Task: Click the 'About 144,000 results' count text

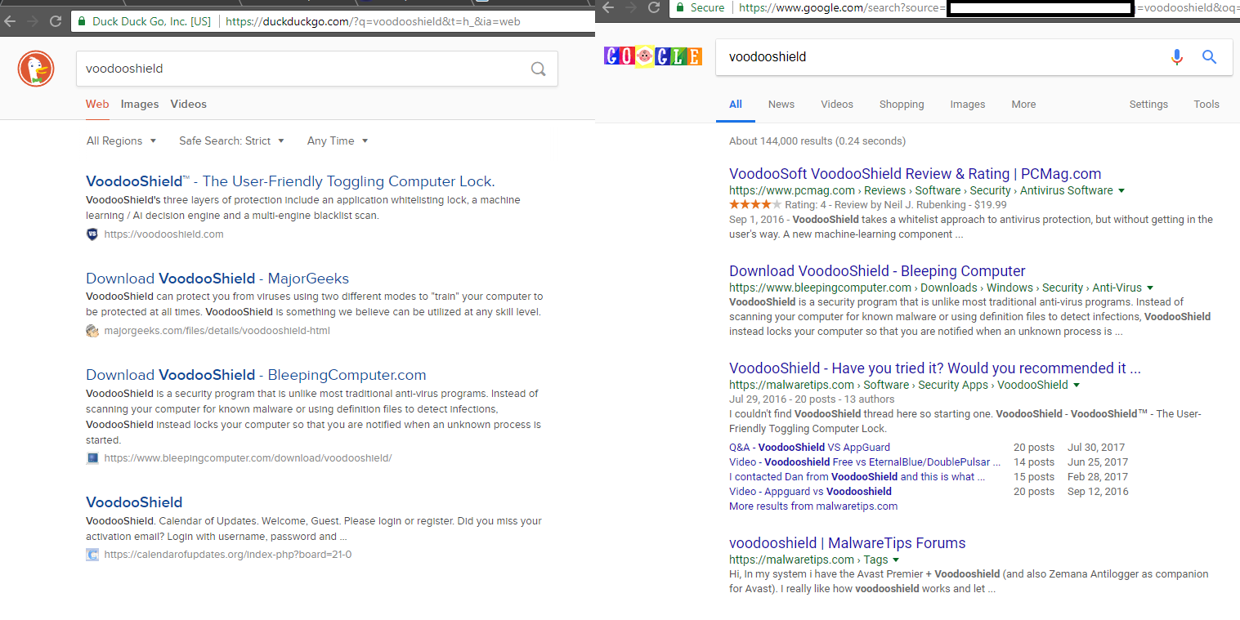Action: click(x=817, y=141)
